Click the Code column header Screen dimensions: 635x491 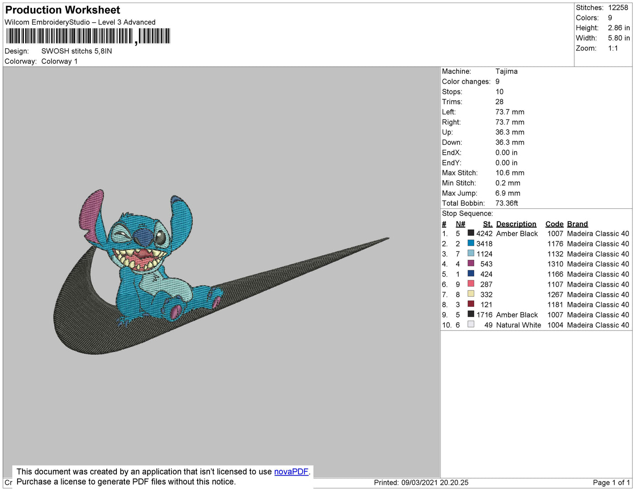pos(554,224)
